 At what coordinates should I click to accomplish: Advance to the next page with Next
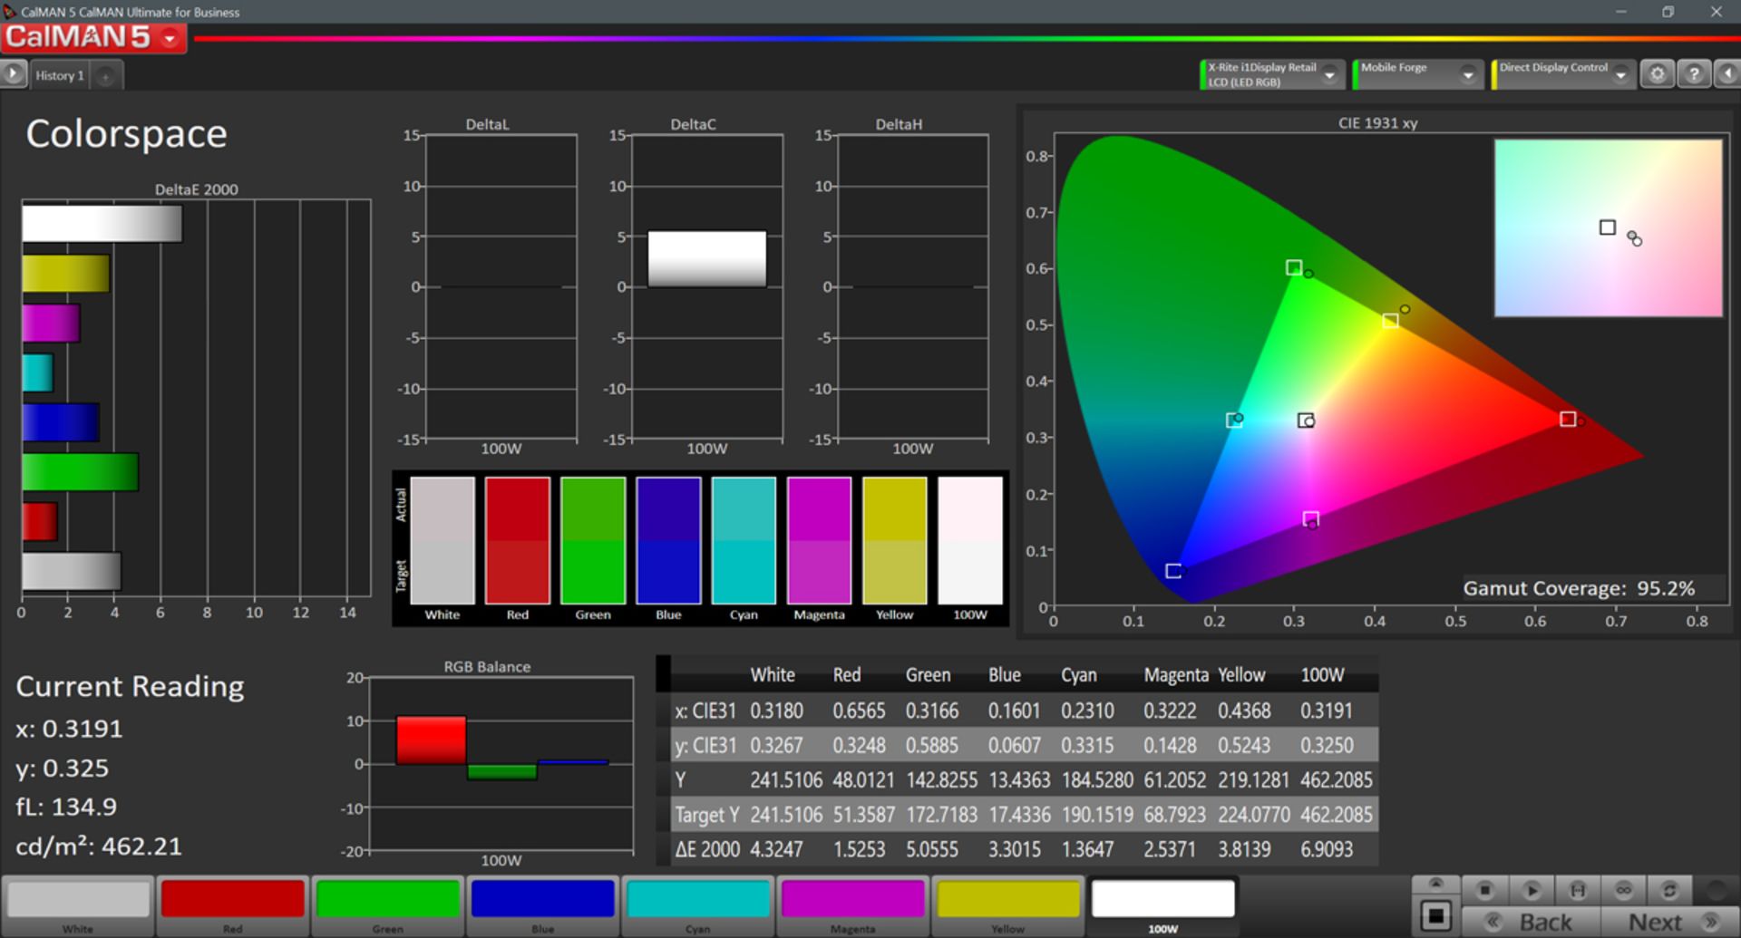[1668, 922]
